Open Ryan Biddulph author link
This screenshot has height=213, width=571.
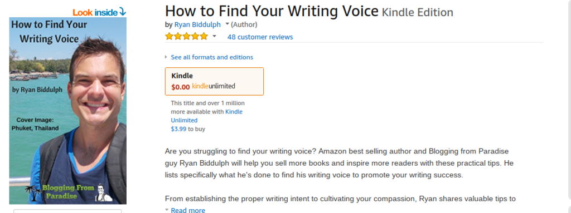click(197, 24)
